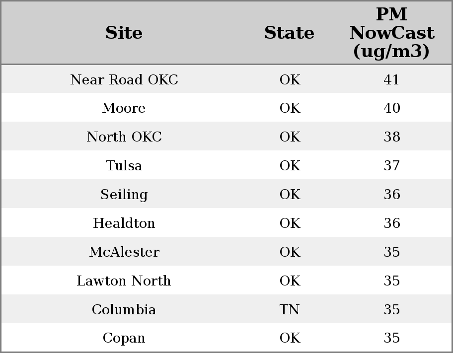Select the Lawton North site
The image size is (453, 353).
coord(124,281)
